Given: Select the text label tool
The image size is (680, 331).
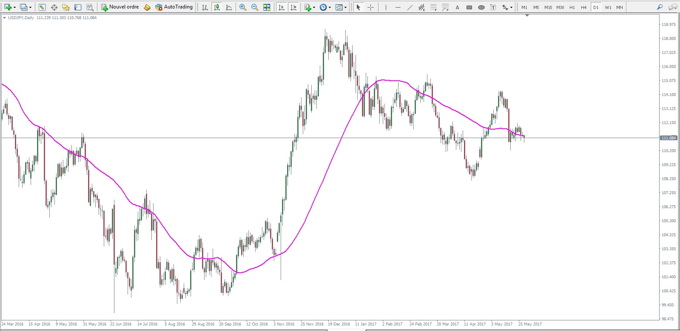Looking at the screenshot, I should click(x=493, y=7).
